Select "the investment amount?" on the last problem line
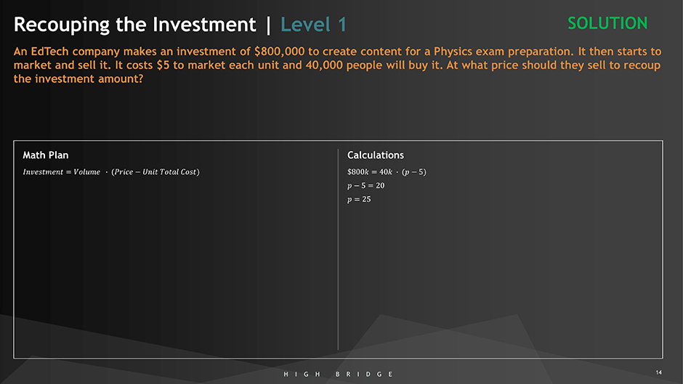Viewport: 683px width, 384px height. click(78, 78)
